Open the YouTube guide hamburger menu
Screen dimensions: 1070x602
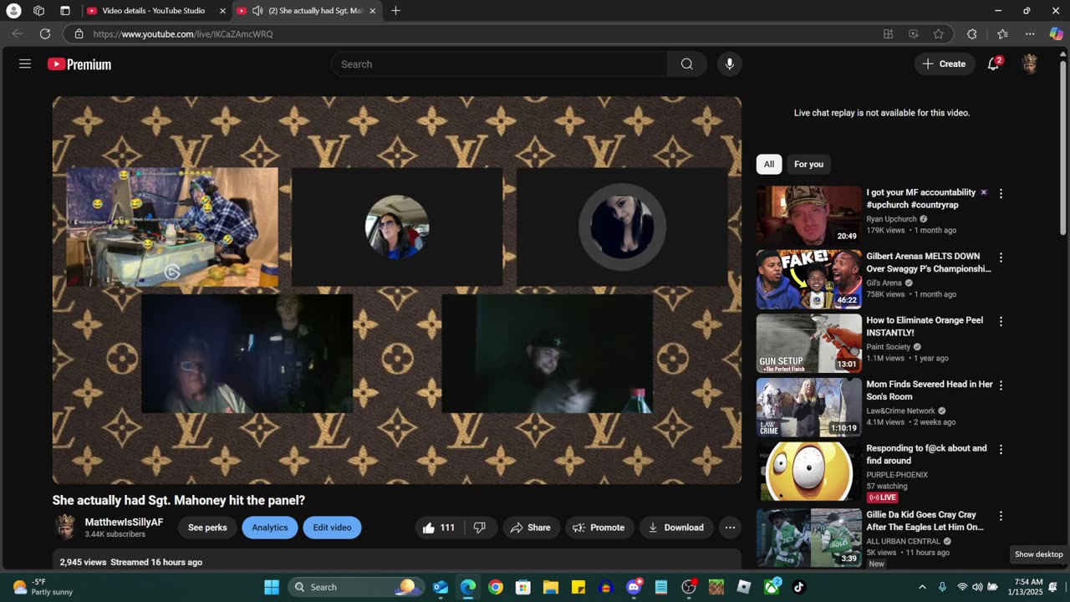tap(25, 64)
